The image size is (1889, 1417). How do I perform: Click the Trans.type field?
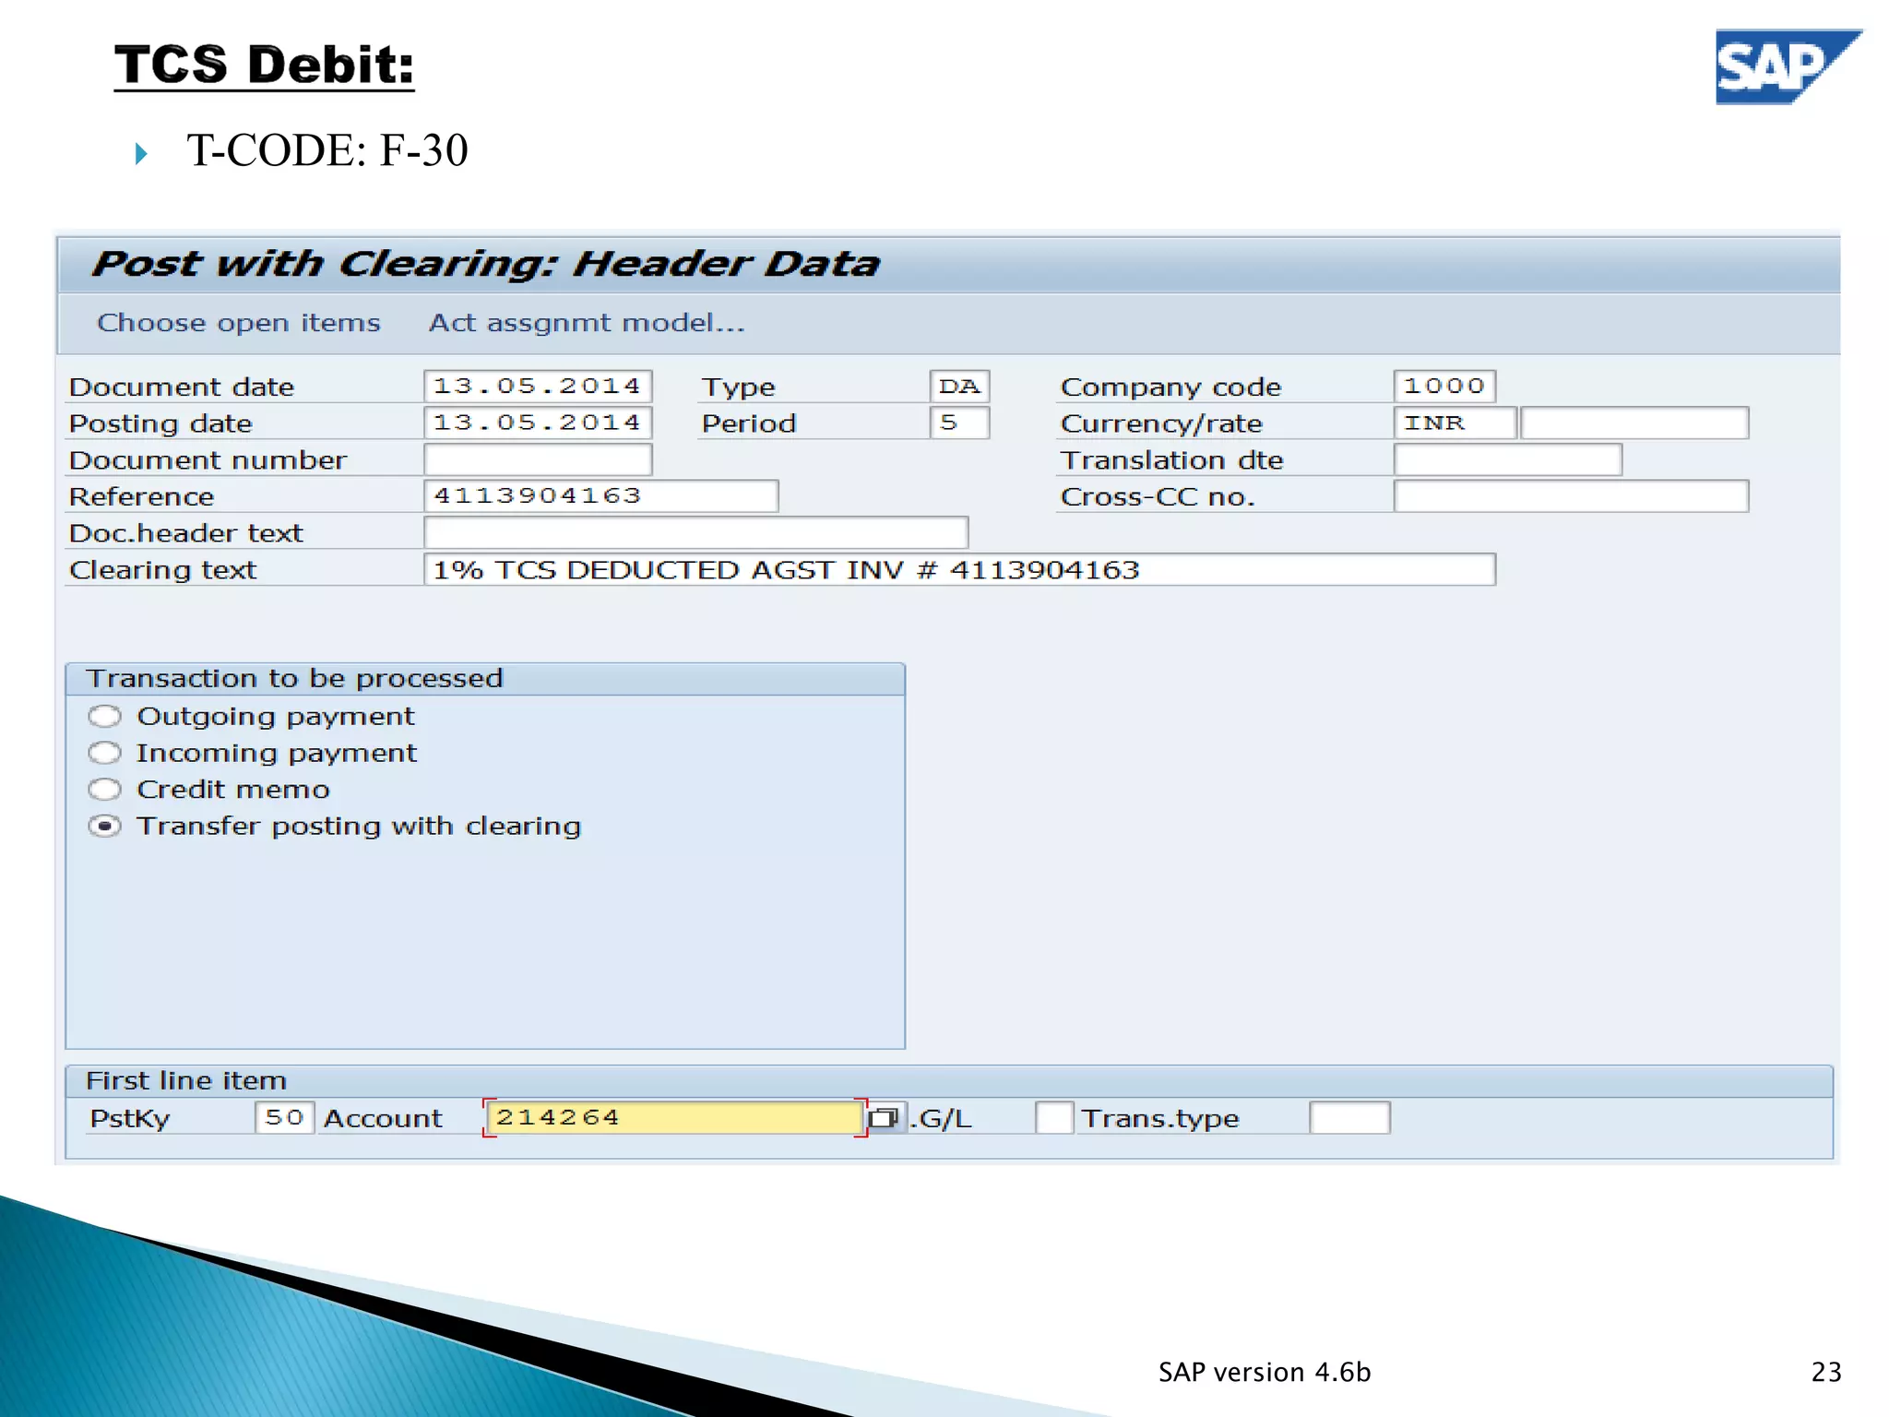tap(1349, 1118)
